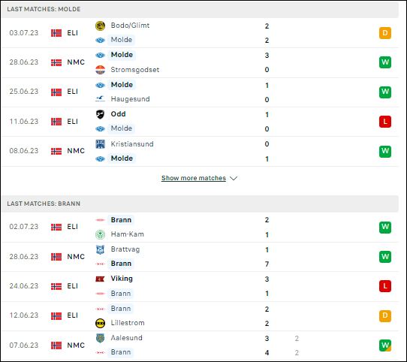Click the Haugesund team logo

(x=100, y=99)
